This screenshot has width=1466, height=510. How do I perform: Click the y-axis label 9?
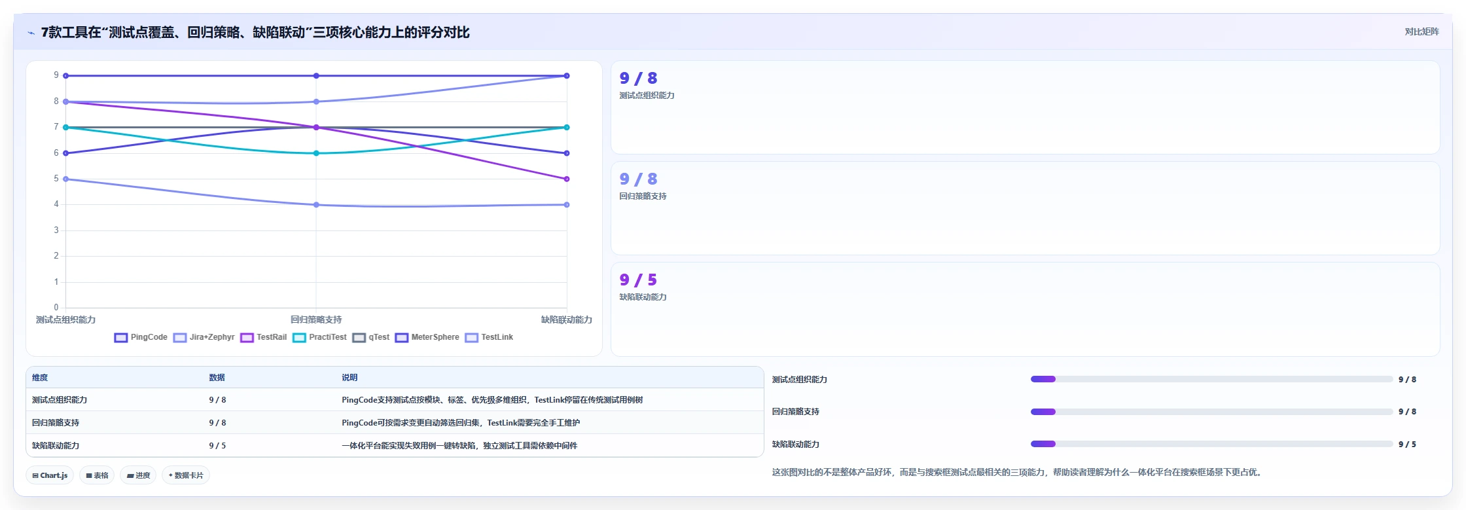pos(56,75)
